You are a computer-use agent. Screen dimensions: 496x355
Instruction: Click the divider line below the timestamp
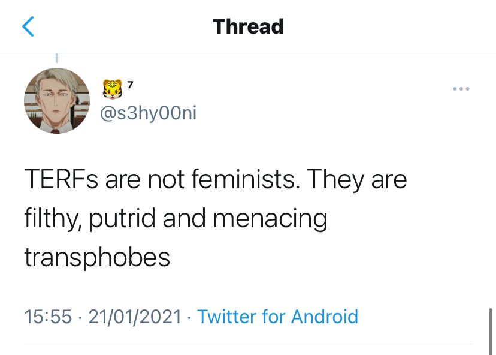[x=248, y=345]
